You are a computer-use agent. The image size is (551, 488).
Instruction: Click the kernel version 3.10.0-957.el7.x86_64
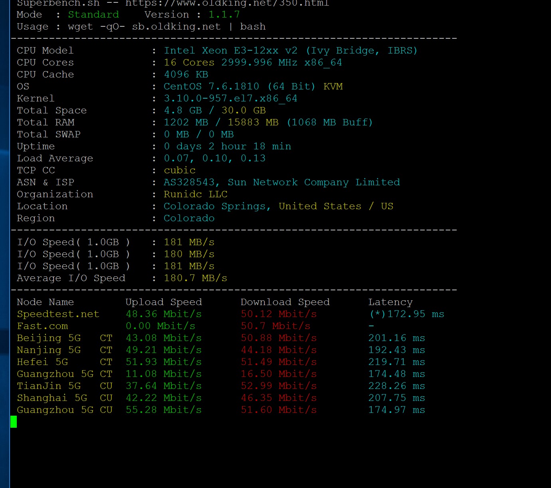(x=231, y=99)
